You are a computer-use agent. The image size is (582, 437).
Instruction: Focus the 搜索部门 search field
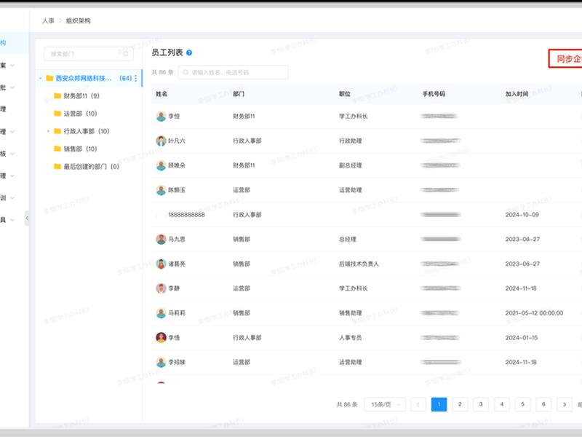[88, 54]
